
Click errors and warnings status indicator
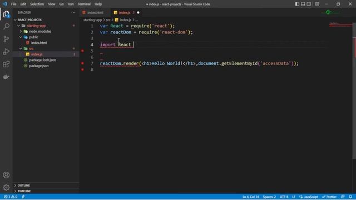[x=11, y=197]
